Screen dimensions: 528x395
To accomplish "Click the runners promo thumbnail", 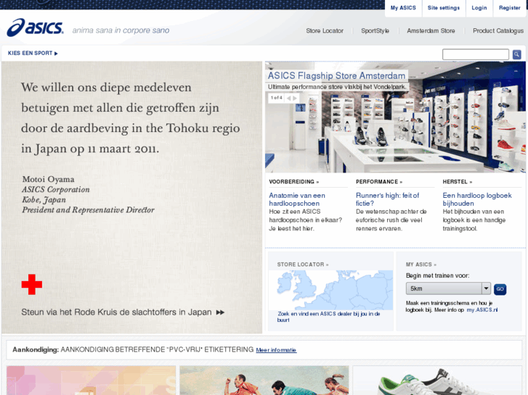I will [264, 381].
